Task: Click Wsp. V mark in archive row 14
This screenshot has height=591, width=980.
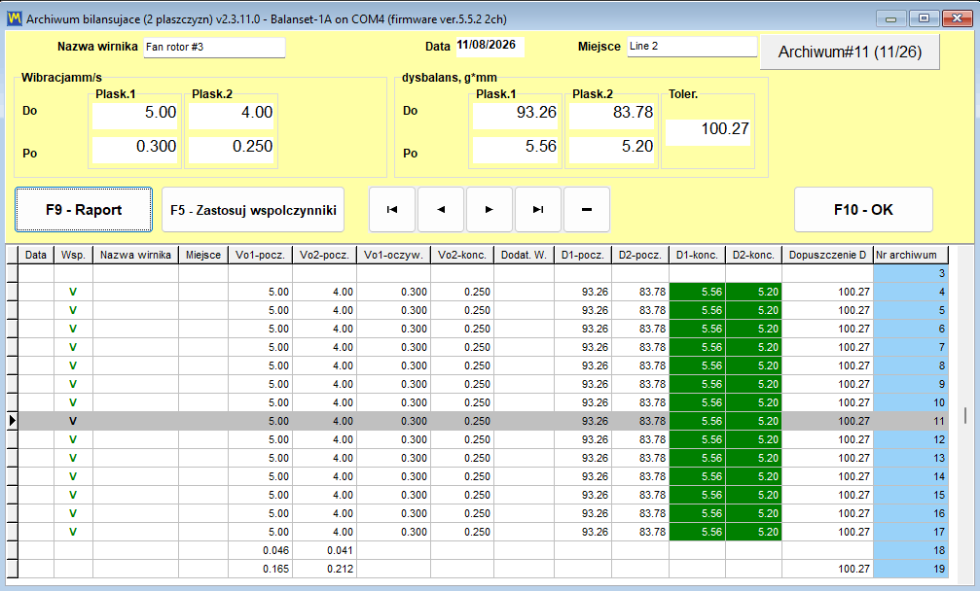Action: point(73,476)
